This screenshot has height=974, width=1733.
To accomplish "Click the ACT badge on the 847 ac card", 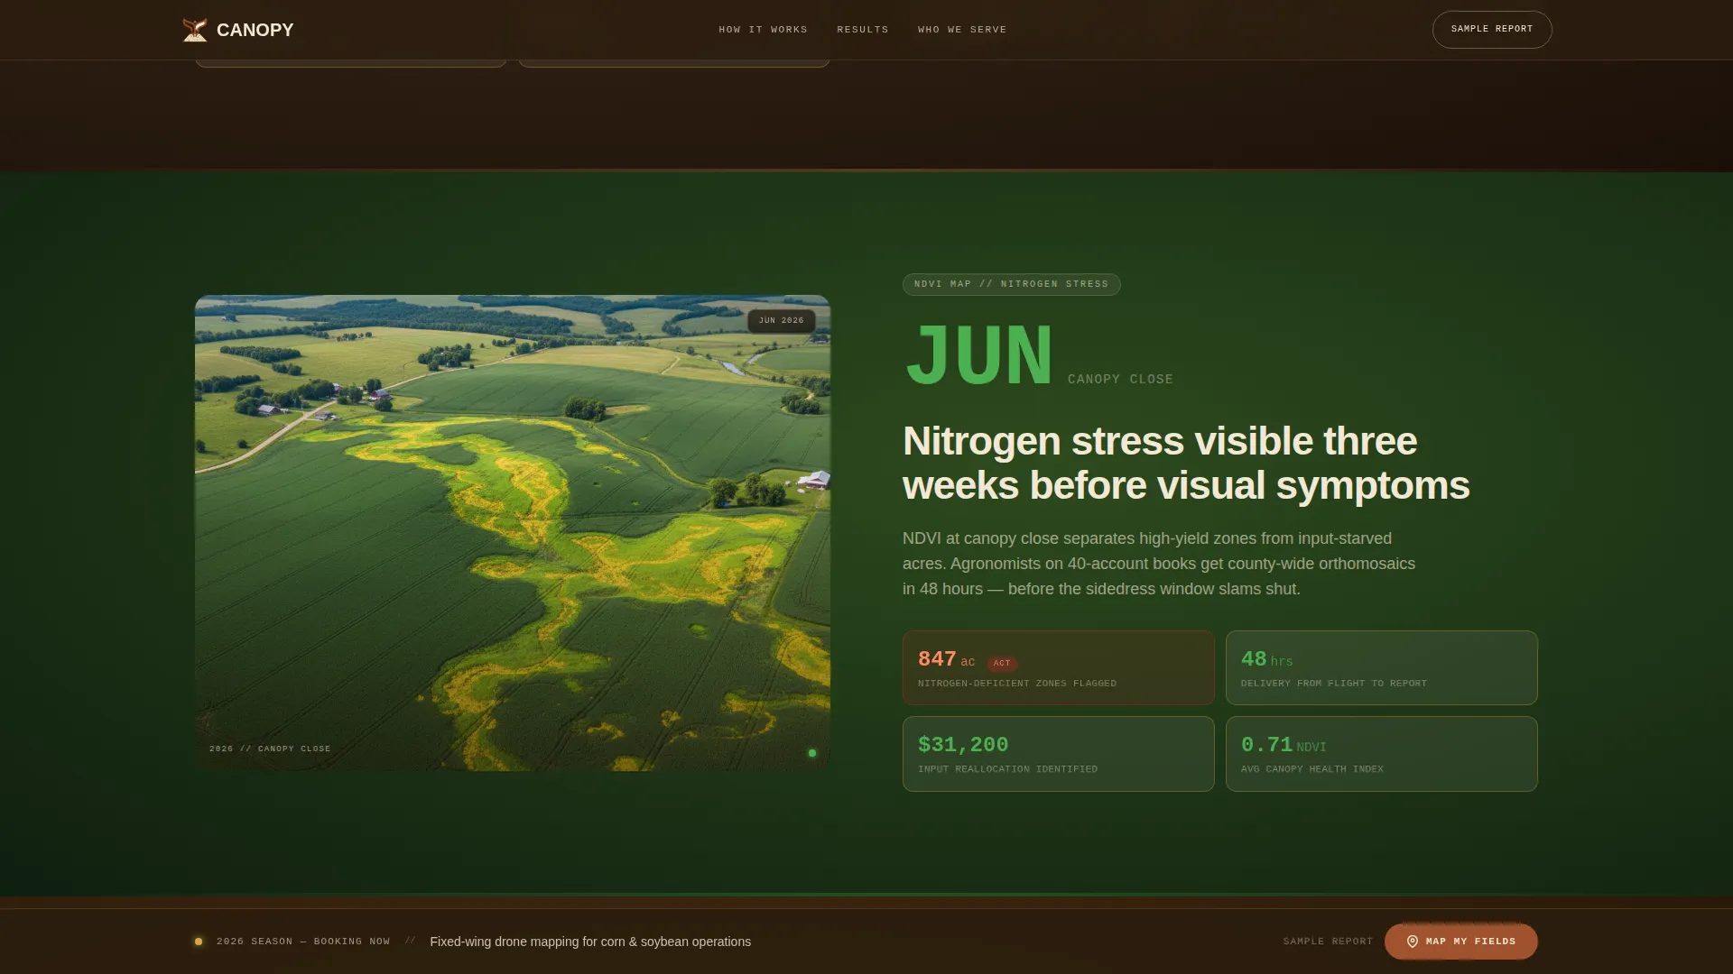I will [1002, 663].
